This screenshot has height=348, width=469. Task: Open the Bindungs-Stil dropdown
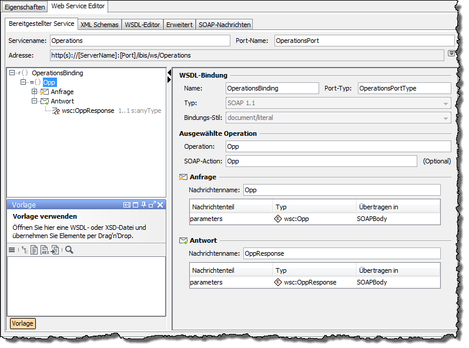click(x=446, y=118)
